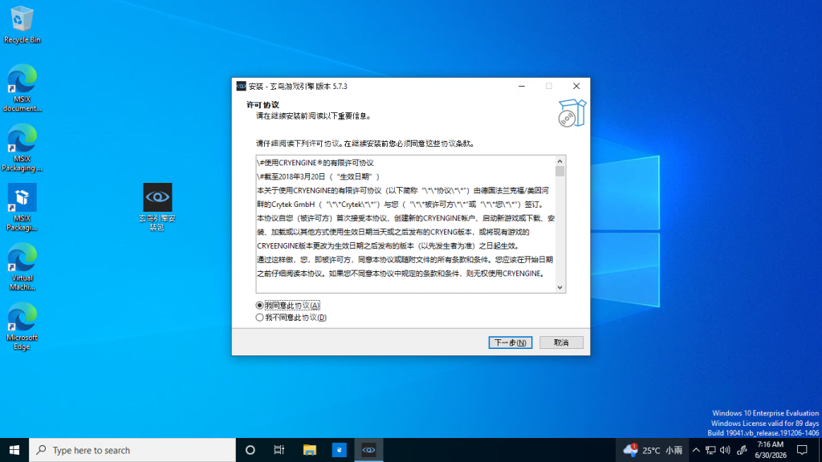Select Virtual Machine desktop shortcut
This screenshot has width=822, height=462.
[22, 267]
